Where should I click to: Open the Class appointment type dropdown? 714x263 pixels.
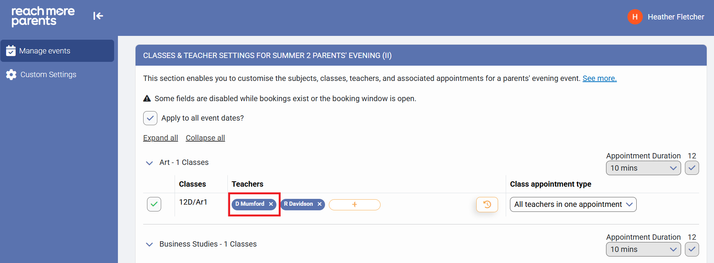pyautogui.click(x=573, y=205)
